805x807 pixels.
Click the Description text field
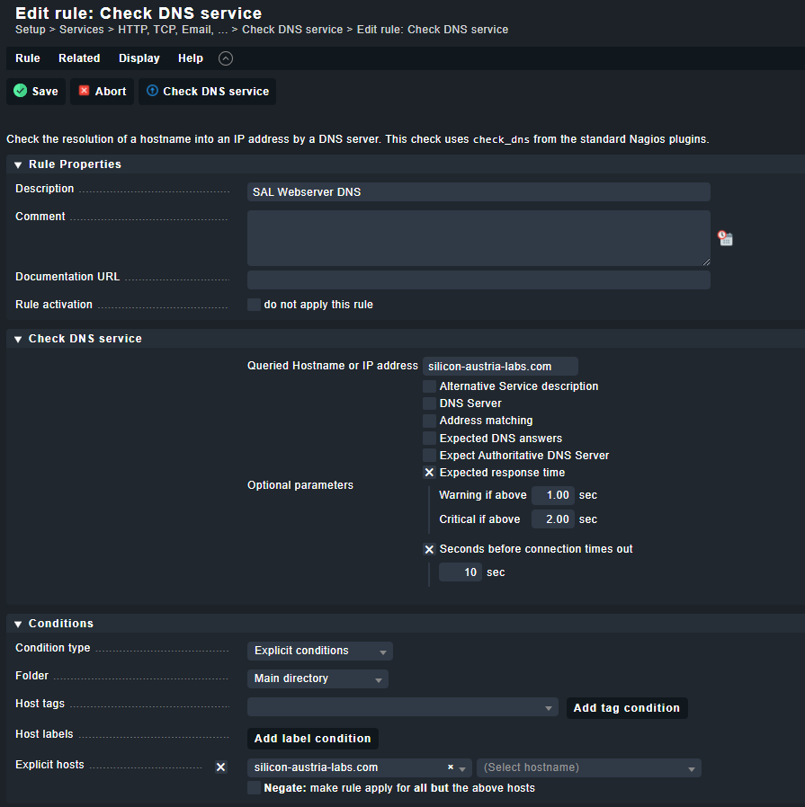click(478, 192)
